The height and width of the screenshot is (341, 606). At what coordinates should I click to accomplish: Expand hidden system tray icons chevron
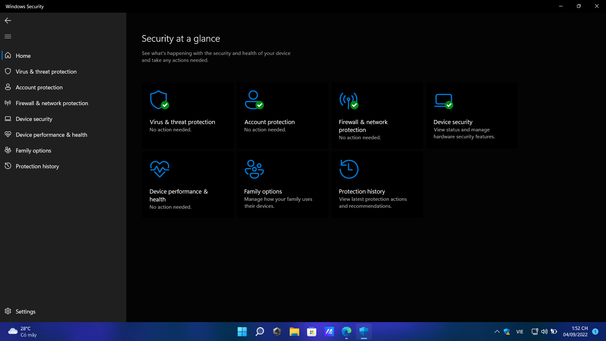tap(497, 332)
